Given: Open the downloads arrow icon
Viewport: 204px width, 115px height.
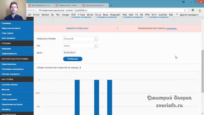Looking at the screenshot, I should 200,10.
